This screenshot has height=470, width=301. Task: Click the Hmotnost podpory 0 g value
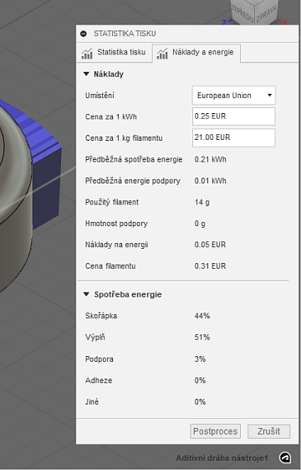200,224
